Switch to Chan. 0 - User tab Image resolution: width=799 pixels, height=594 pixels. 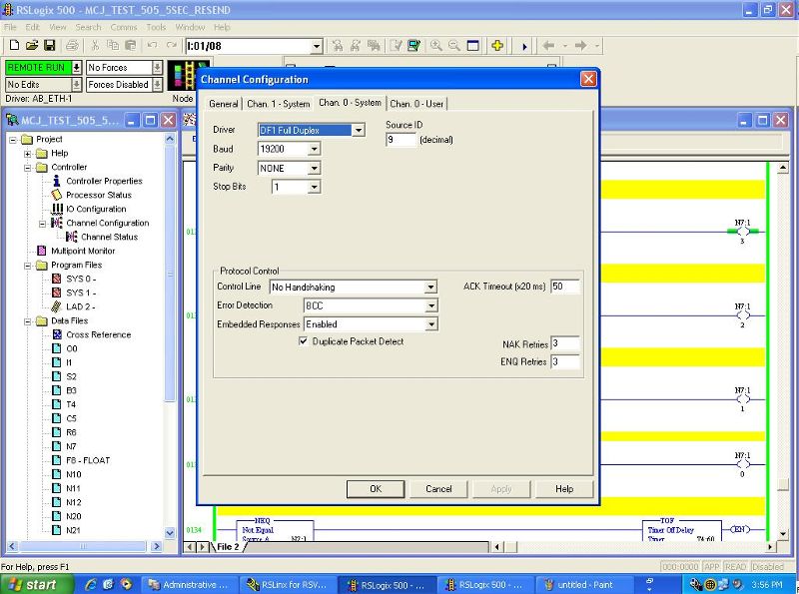pos(416,104)
